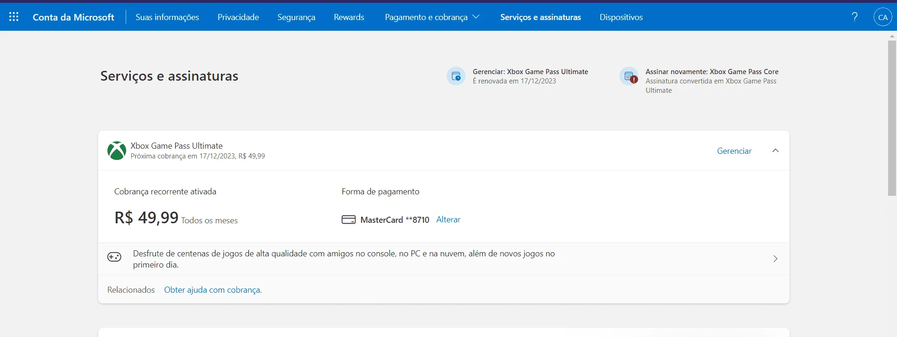Screen dimensions: 897x337
Task: Click the 'MasterCard **8710' text
Action: [395, 220]
